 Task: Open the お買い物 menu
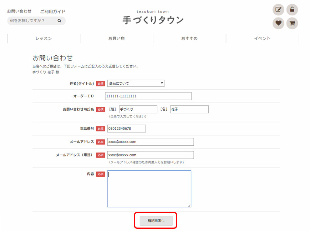click(116, 39)
